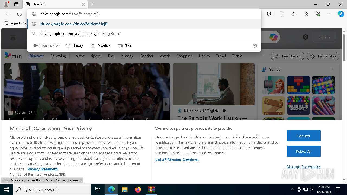Filter search by History
Screen dimensions: 347x195
coord(74,46)
